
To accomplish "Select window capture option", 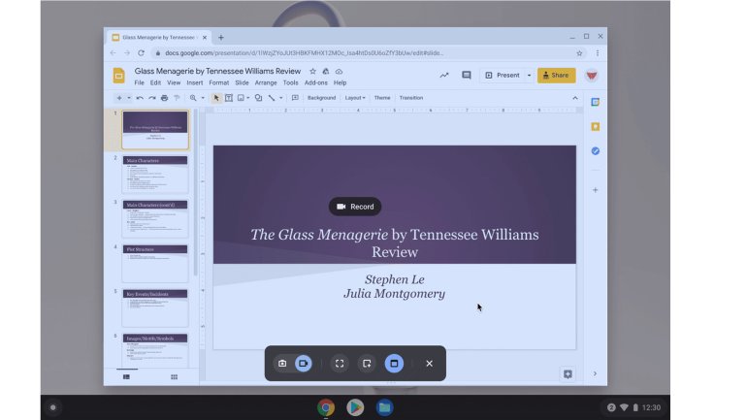I will tap(394, 363).
